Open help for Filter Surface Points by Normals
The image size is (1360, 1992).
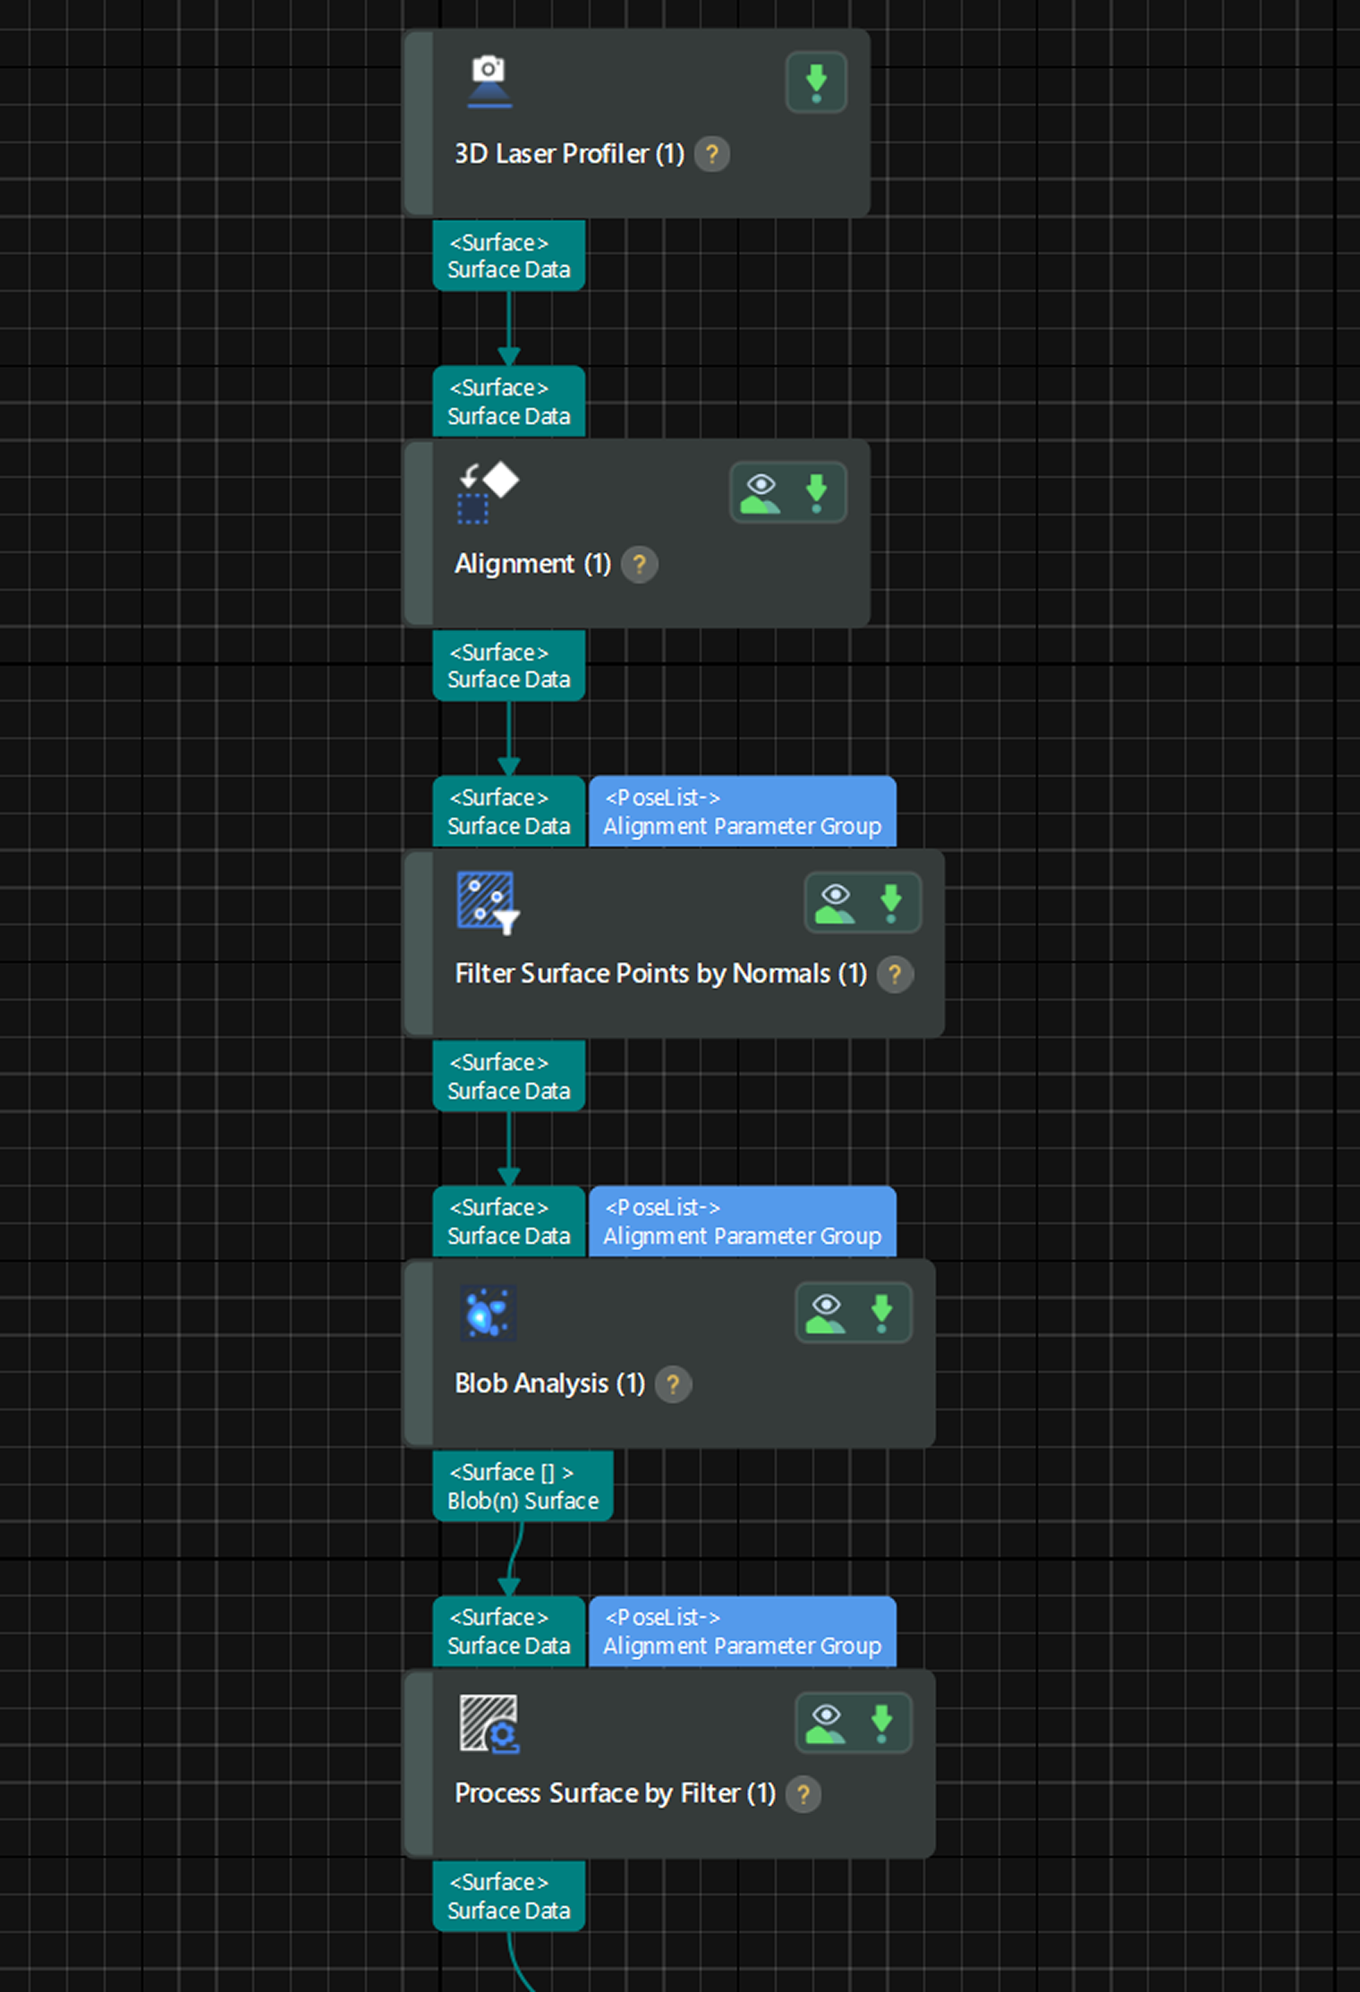tap(895, 975)
